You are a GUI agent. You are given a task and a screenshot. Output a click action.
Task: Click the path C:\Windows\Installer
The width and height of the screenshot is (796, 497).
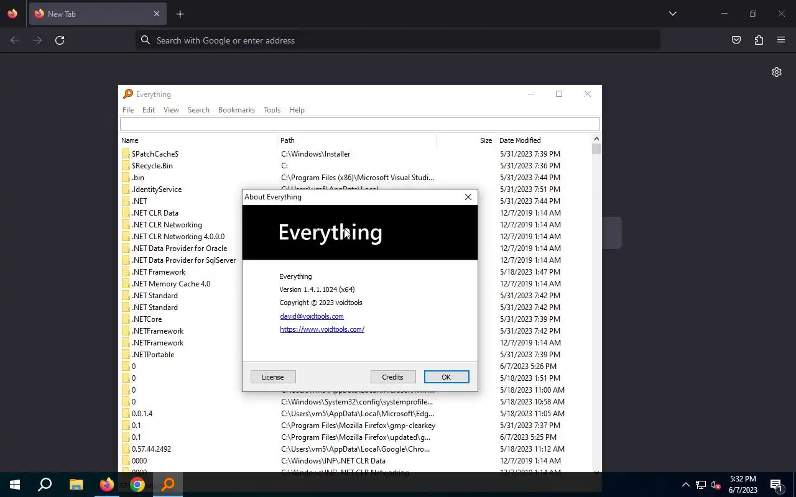point(315,154)
